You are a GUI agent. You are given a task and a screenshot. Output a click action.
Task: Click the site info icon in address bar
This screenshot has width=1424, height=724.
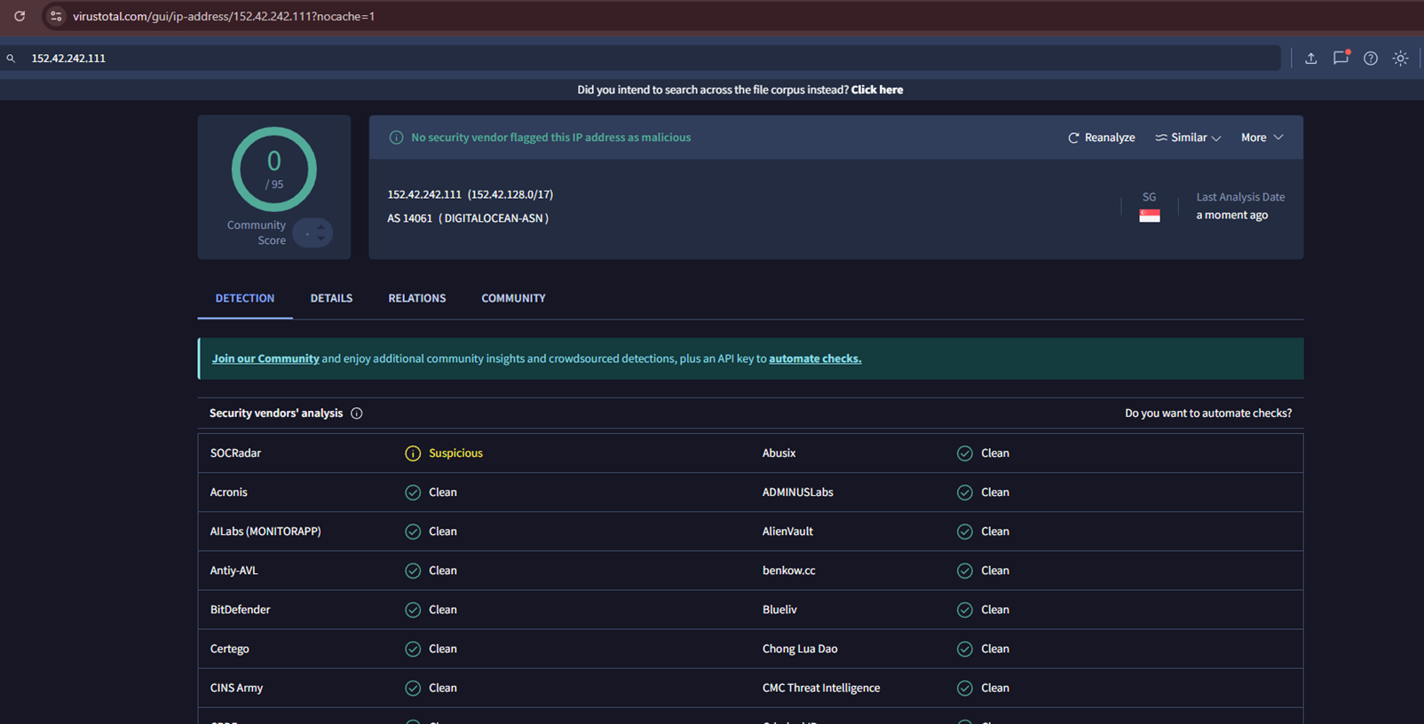point(56,16)
